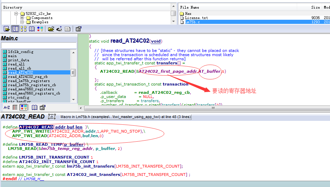Image resolution: width=330 pixels, height=187 pixels.
Task: Click read_AT24C02_reg_cb callback reference in code
Action: [164, 92]
